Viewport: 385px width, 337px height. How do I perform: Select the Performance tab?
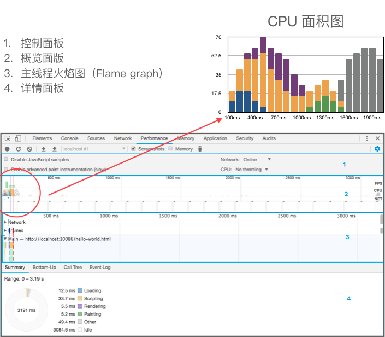(x=154, y=138)
